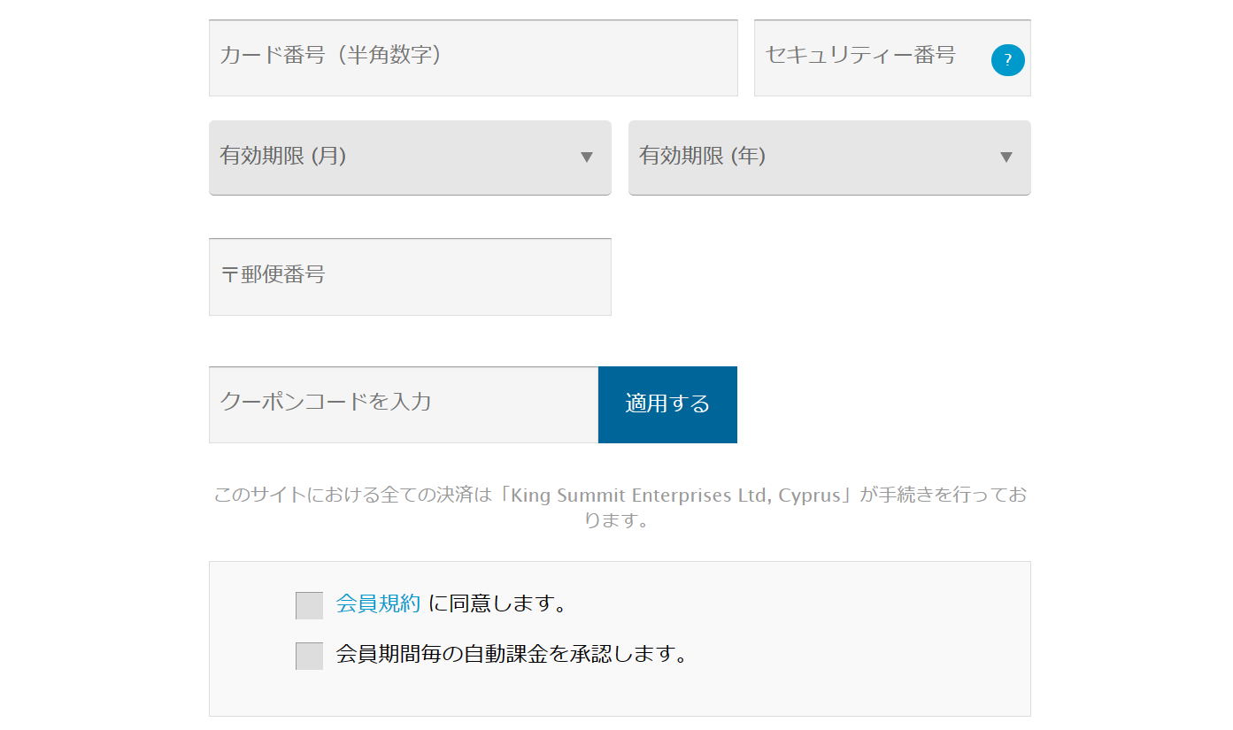Click the King Summit Enterprises payment notice text

[x=620, y=507]
